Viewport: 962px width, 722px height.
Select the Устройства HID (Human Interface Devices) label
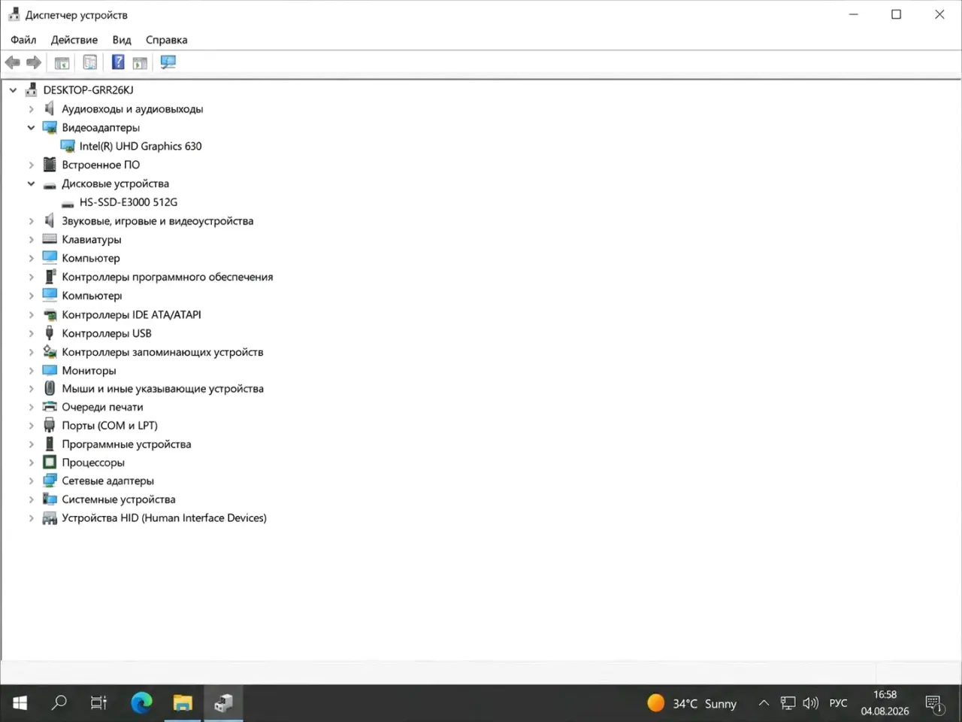pos(164,518)
